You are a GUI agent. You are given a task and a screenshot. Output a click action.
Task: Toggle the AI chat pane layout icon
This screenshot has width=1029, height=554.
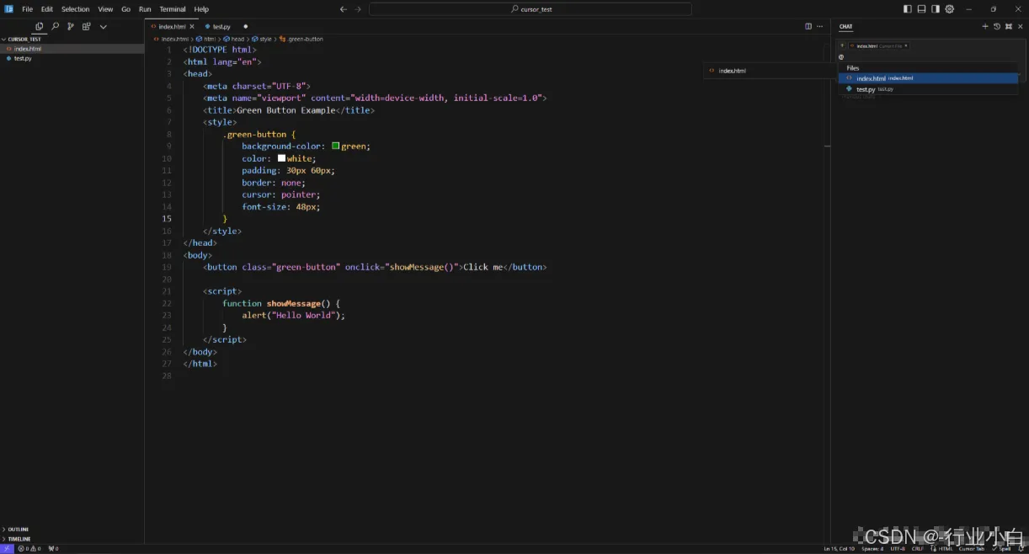(x=936, y=9)
